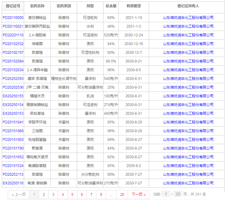Click the 有效期至 column header
The width and height of the screenshot is (225, 200).
134,6
